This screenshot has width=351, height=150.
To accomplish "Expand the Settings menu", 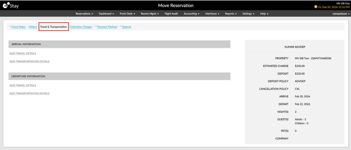I will point(248,14).
